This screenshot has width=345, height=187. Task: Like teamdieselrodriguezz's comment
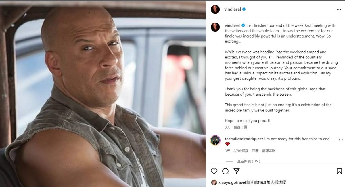point(341,140)
